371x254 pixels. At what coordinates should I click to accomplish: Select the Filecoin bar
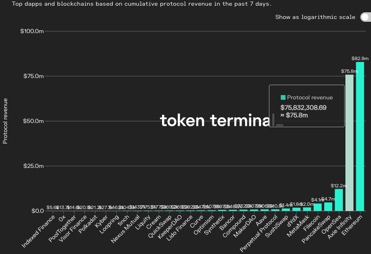tap(317, 207)
